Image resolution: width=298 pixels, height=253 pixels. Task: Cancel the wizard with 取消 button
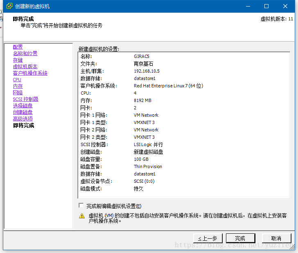pyautogui.click(x=276, y=238)
